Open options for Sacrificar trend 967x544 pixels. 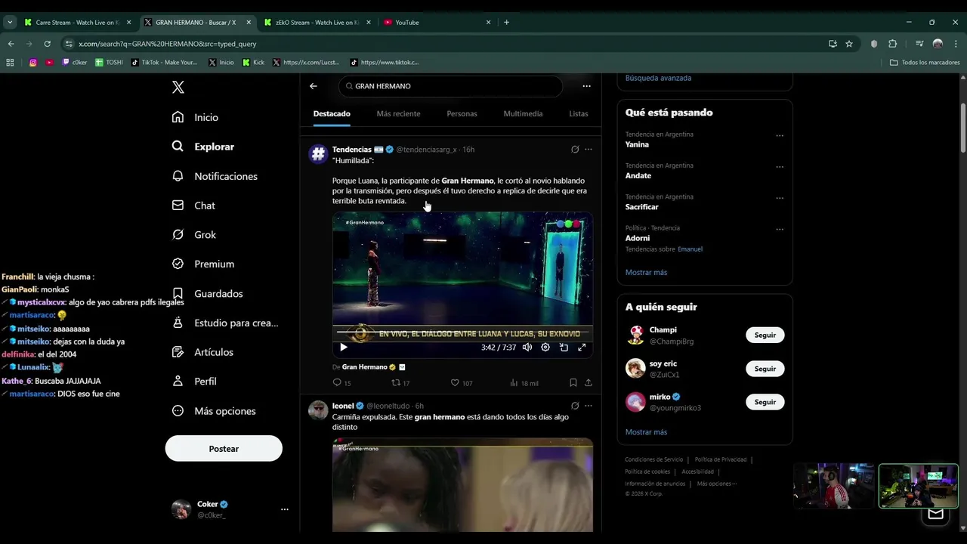pyautogui.click(x=780, y=198)
